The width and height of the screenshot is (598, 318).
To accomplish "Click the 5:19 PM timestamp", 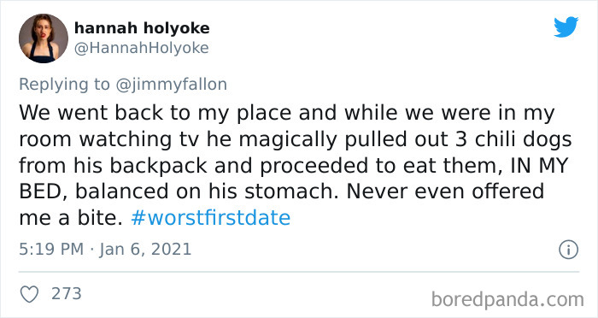I will point(51,250).
